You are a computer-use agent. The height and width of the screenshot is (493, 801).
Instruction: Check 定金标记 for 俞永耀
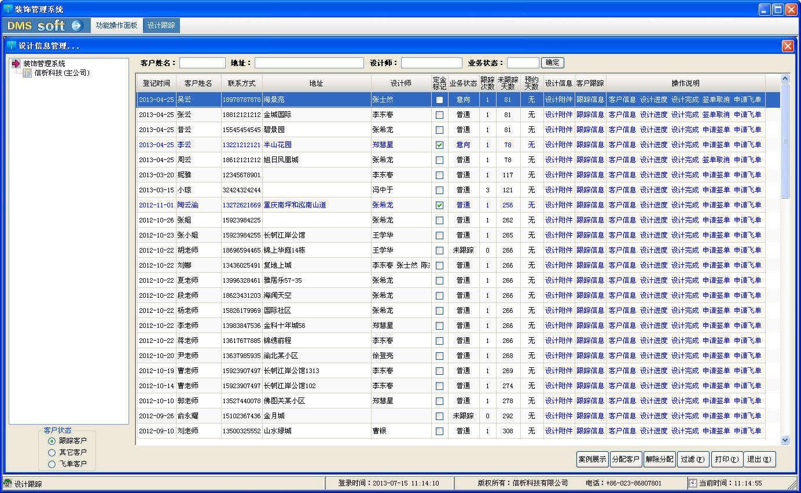(x=439, y=416)
